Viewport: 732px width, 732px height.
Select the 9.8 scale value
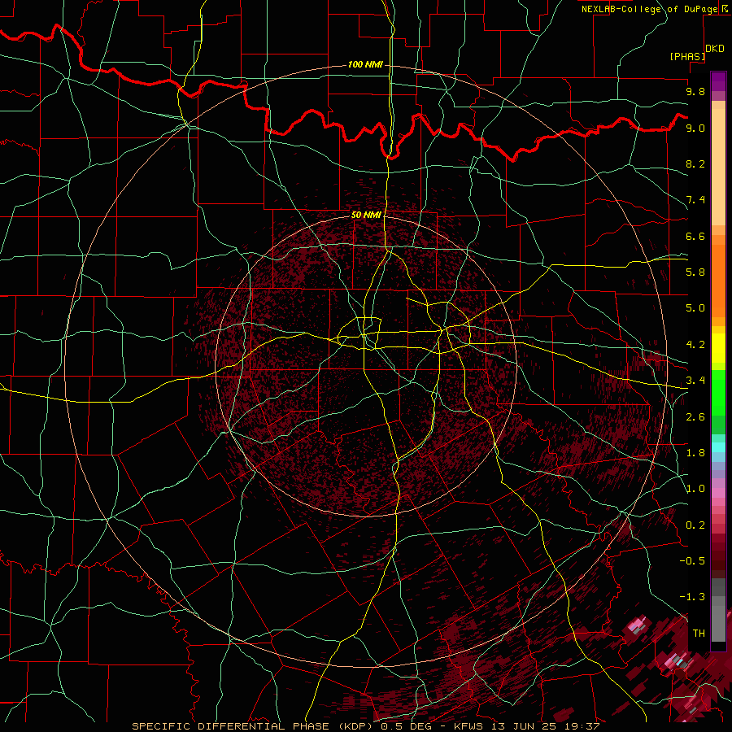click(x=695, y=91)
